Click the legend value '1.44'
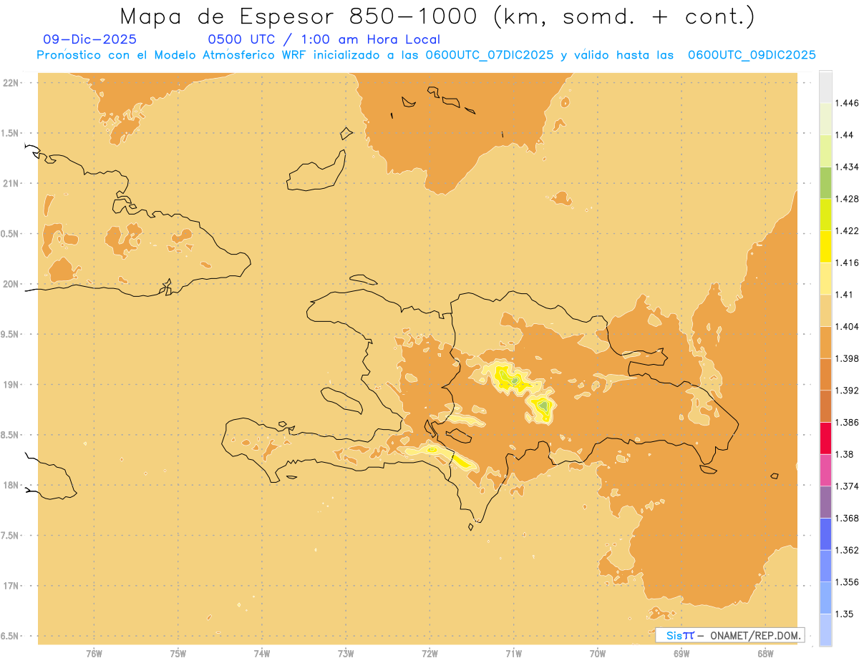The width and height of the screenshot is (859, 663). click(x=843, y=135)
